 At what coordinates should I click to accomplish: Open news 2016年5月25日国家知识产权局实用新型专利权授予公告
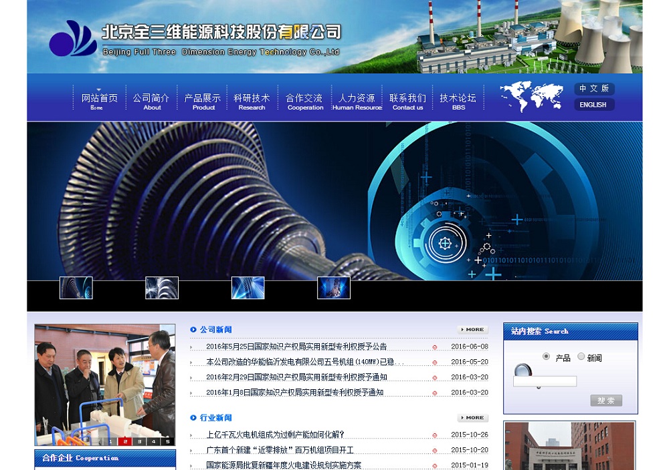pos(296,346)
